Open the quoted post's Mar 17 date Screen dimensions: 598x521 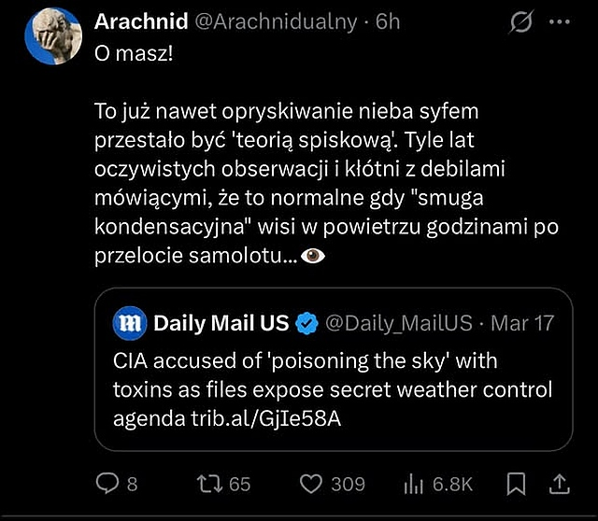521,324
